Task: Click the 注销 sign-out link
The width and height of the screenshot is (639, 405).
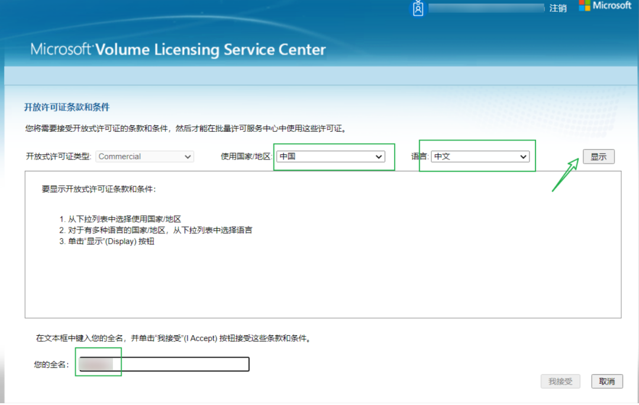Action: pyautogui.click(x=557, y=8)
